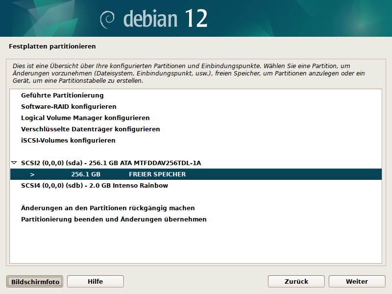Click the 256.1 GB size in free space row
The height and width of the screenshot is (294, 392).
(x=86, y=174)
